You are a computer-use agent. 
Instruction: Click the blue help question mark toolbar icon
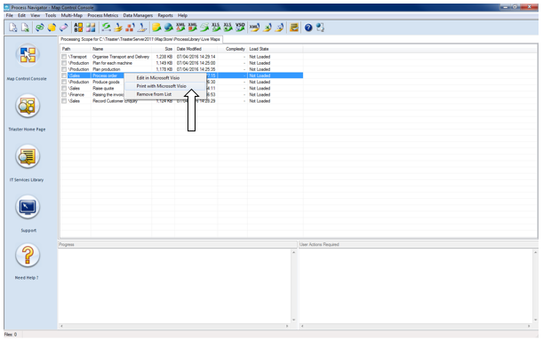pos(308,28)
